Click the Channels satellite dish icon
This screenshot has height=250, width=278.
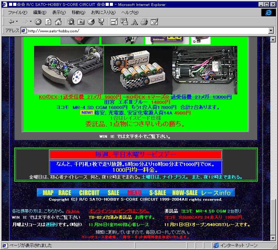tap(101, 22)
